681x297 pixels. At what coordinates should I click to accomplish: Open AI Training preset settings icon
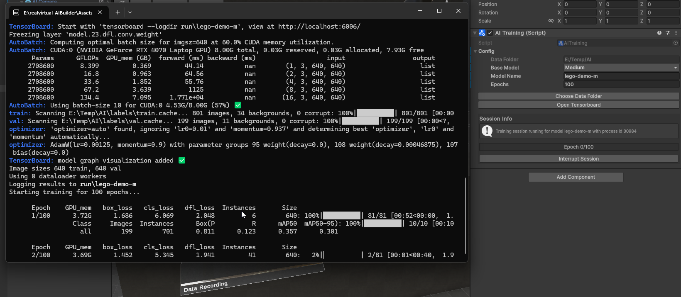[x=668, y=33]
